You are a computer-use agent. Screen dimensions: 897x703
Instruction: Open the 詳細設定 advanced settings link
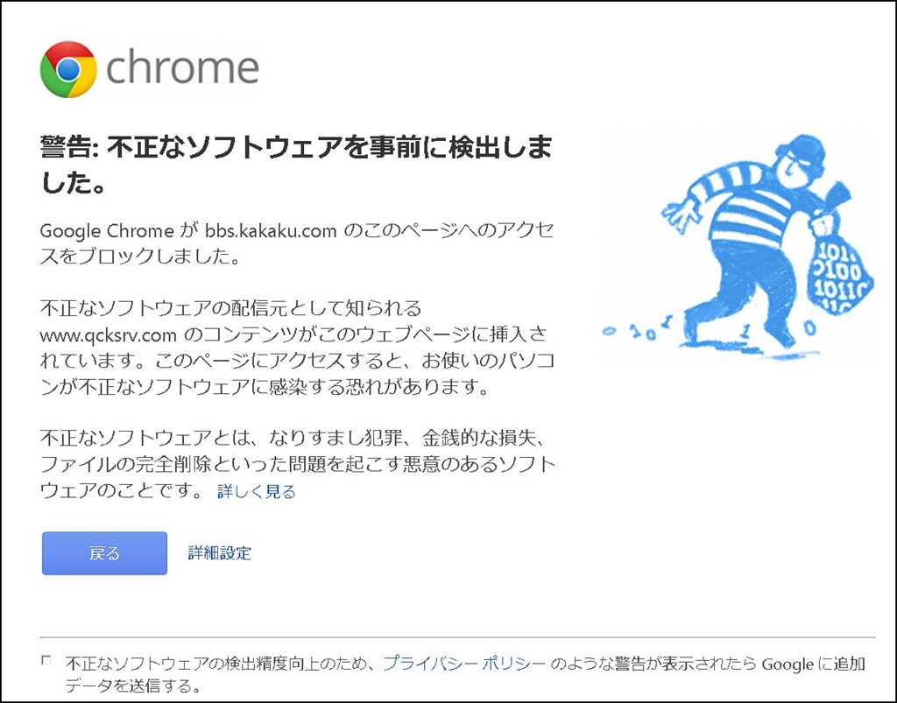[219, 553]
